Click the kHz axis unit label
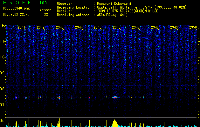This screenshot has height=127, width=200. pyautogui.click(x=3, y=26)
